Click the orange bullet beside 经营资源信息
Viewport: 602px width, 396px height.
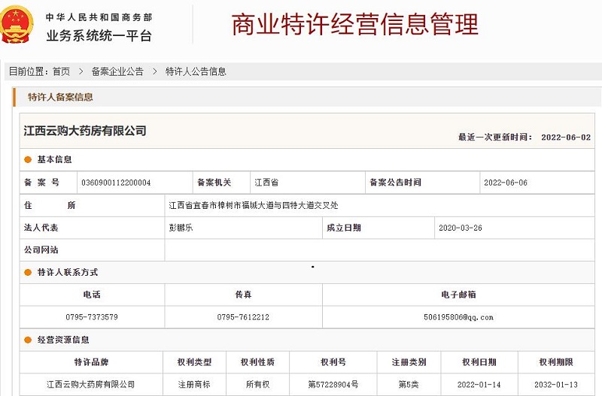28,340
